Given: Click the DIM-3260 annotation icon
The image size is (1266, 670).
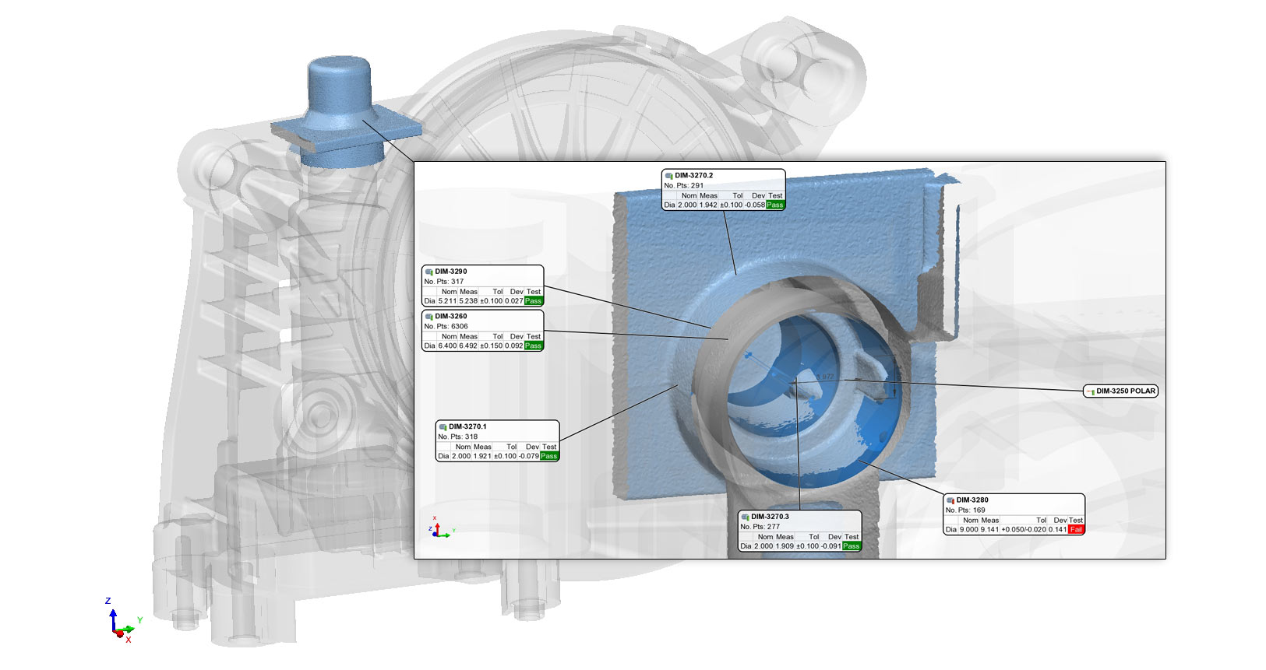Looking at the screenshot, I should point(429,317).
